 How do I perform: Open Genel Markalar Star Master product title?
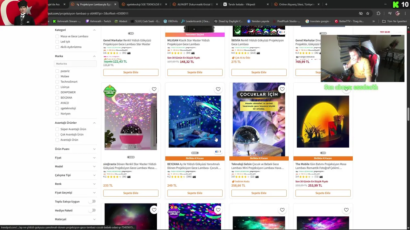[127, 42]
